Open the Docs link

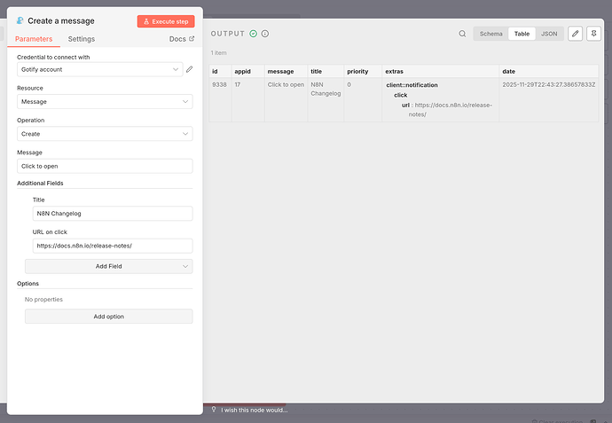point(182,39)
